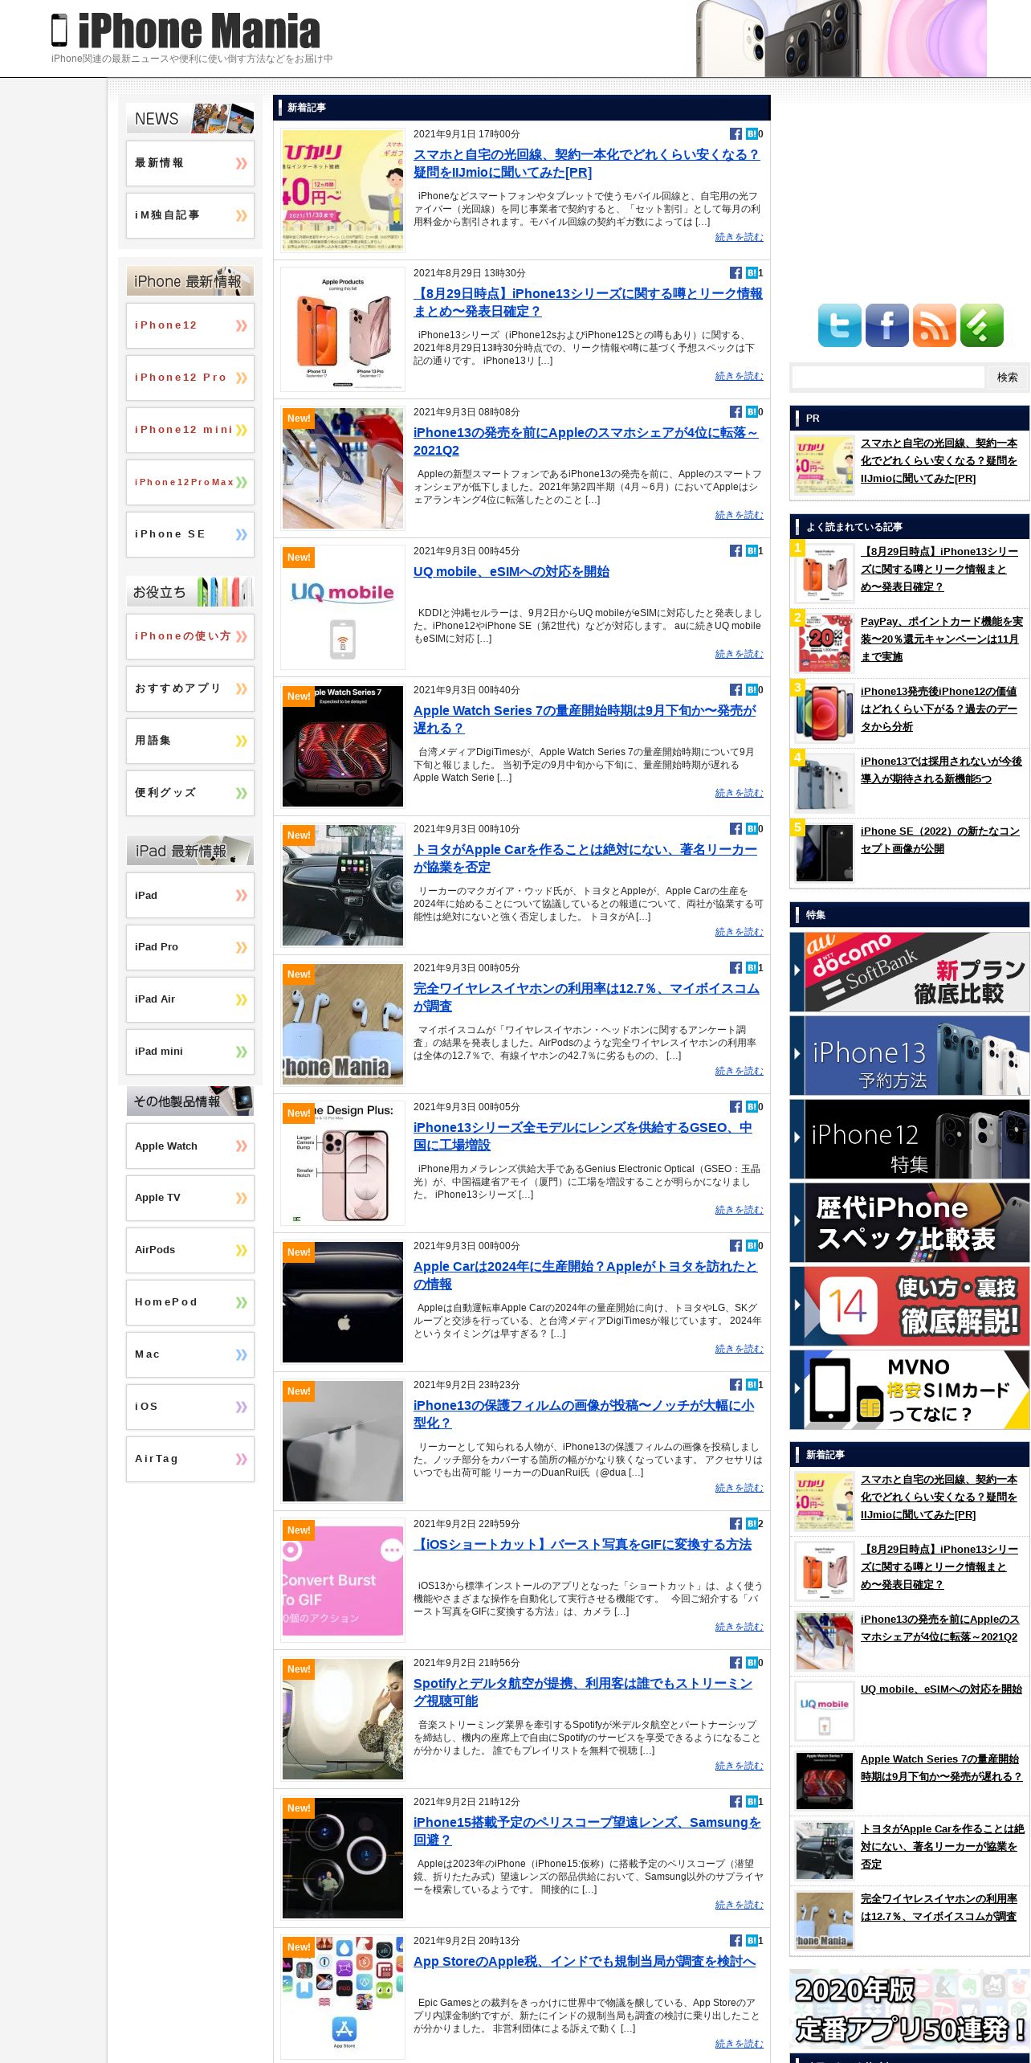Viewport: 1031px width, 2063px height.
Task: Open the AirTag category
Action: click(x=190, y=1459)
